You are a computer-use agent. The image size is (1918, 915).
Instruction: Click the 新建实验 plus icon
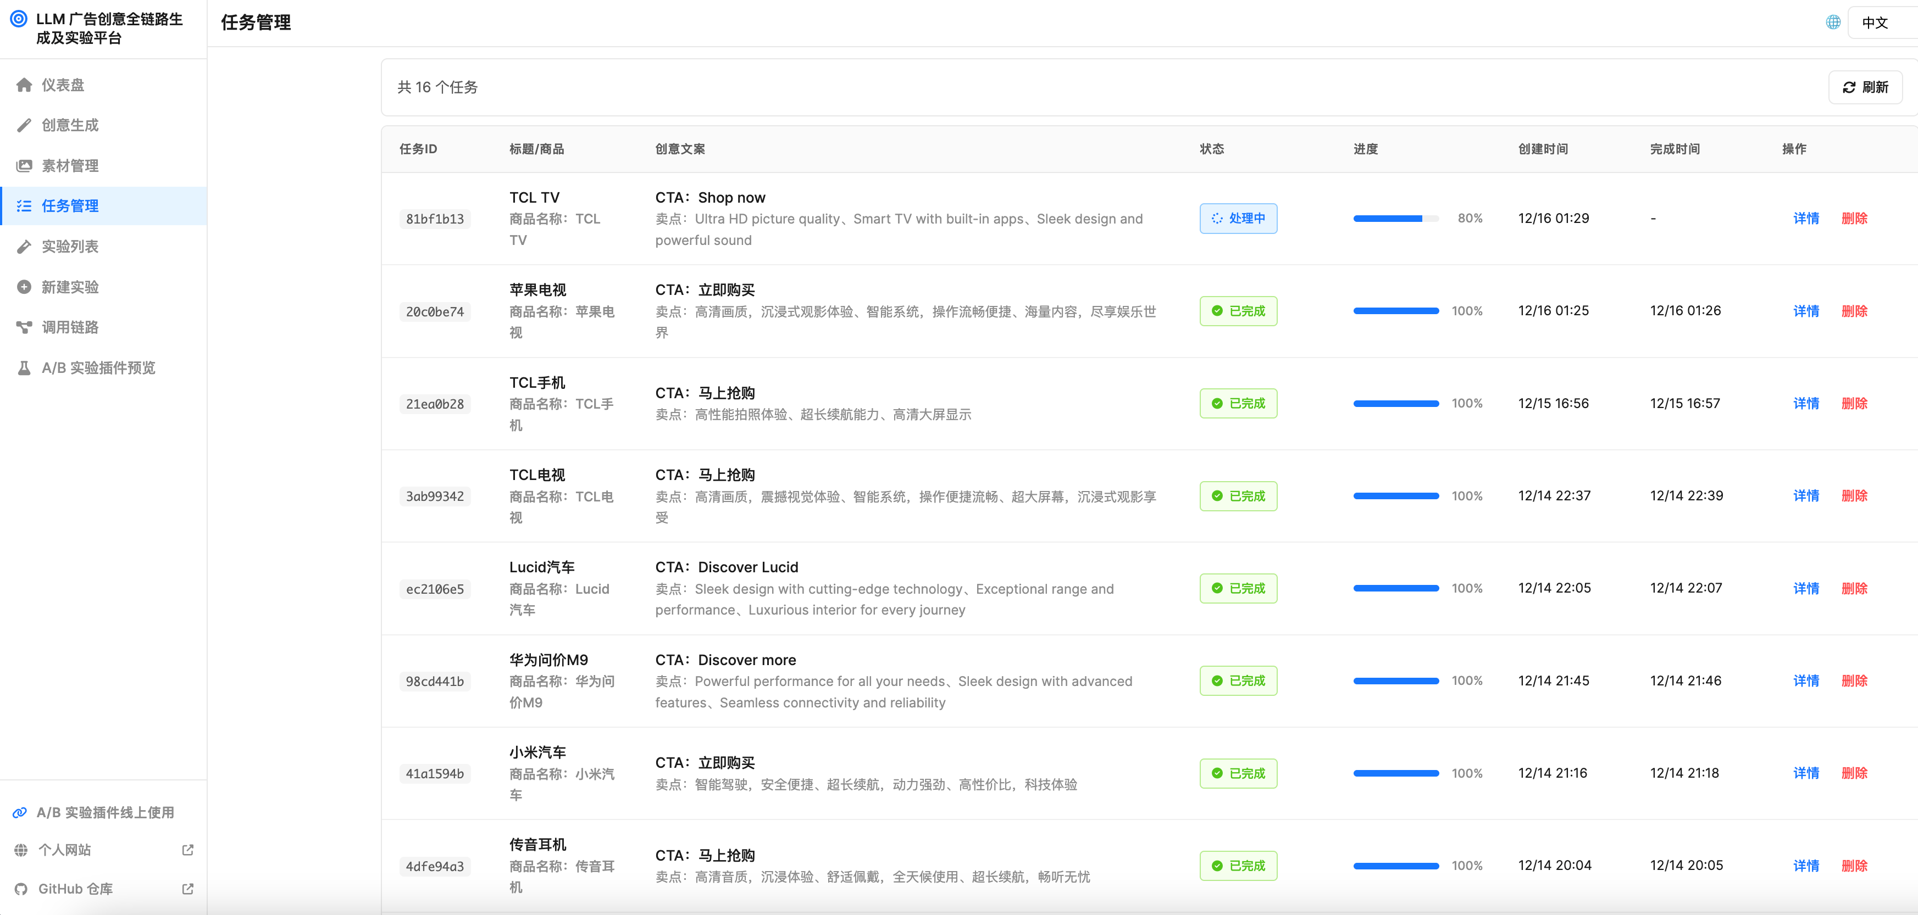coord(24,286)
